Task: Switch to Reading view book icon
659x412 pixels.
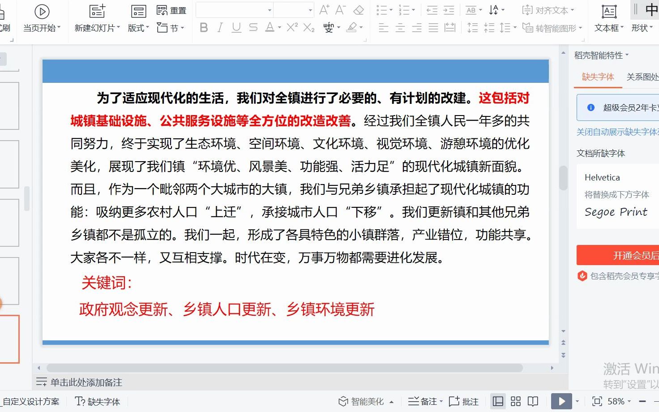Action: (533, 401)
